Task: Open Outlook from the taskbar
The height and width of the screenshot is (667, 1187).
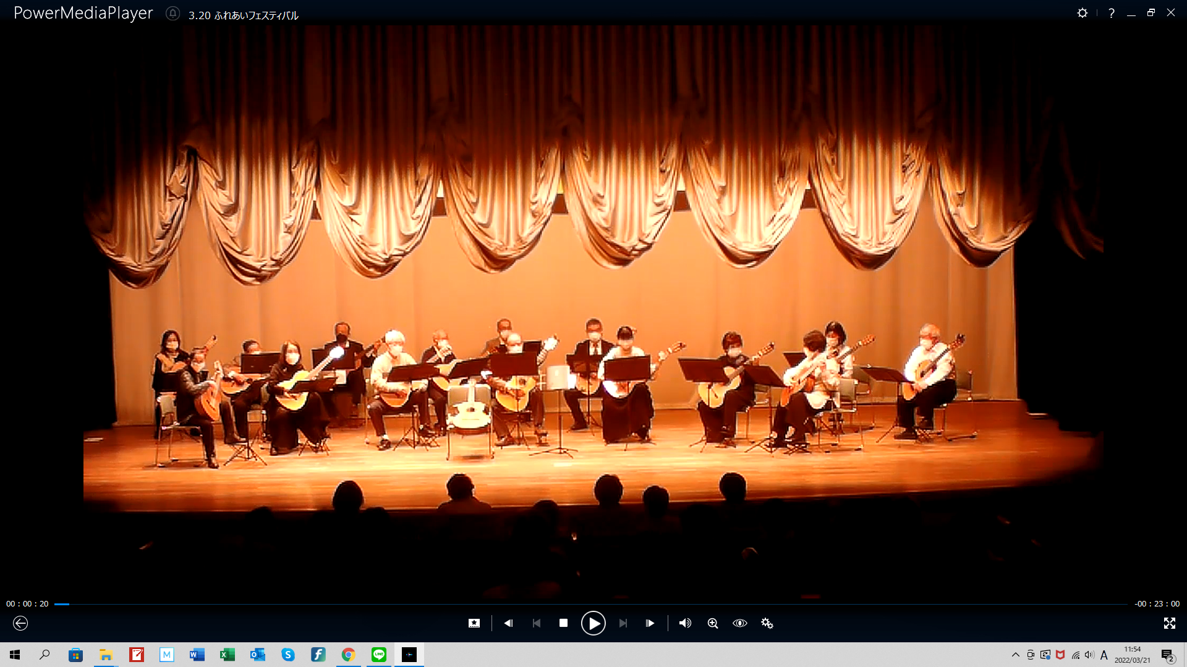Action: [x=258, y=655]
